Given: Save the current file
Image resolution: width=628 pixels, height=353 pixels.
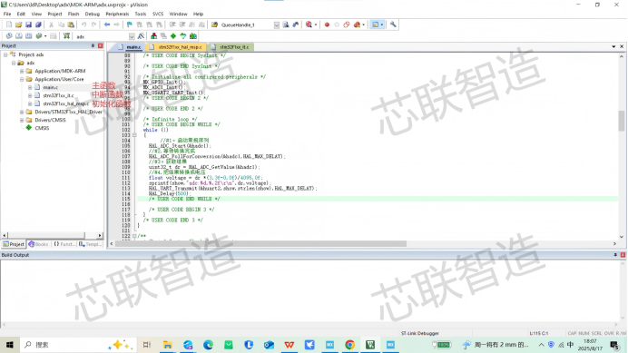Looking at the screenshot, I should [x=28, y=25].
